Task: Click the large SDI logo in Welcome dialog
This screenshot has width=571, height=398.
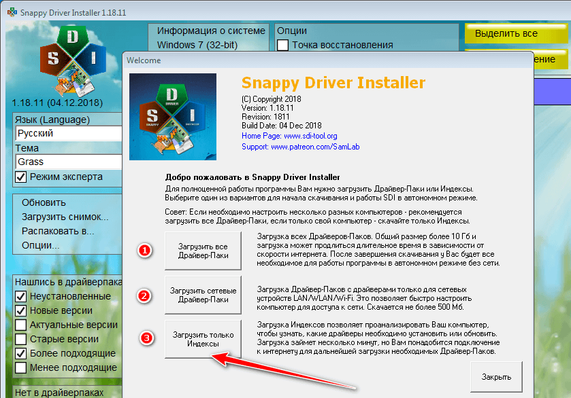Action: 173,117
